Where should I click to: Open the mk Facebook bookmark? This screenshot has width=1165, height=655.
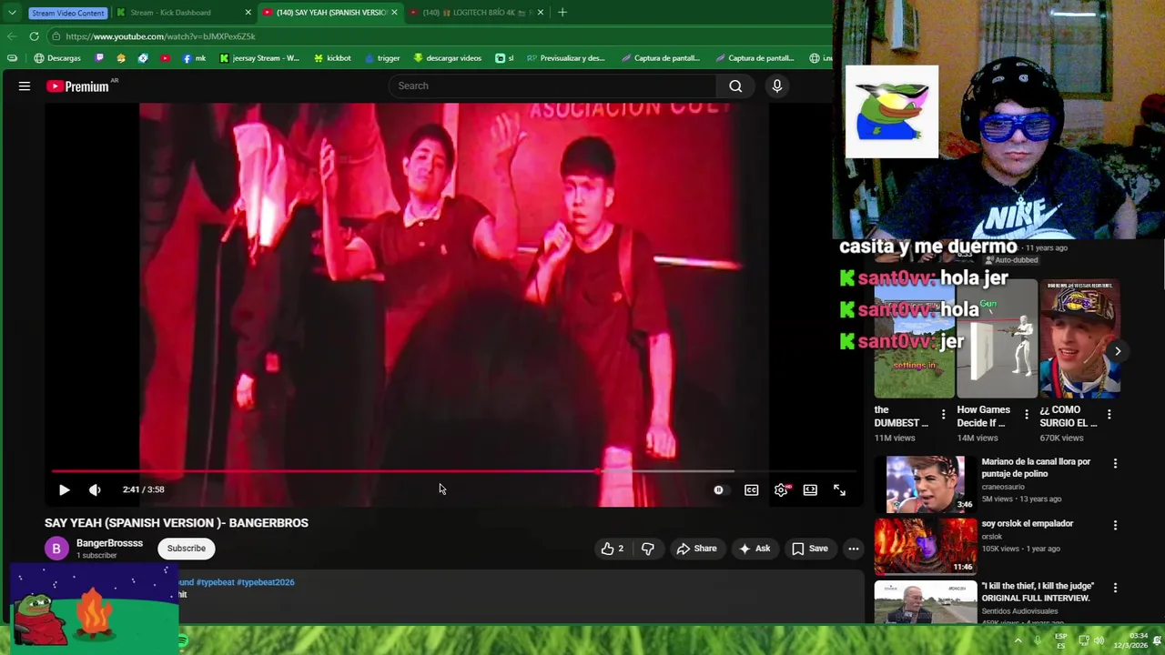click(x=195, y=58)
